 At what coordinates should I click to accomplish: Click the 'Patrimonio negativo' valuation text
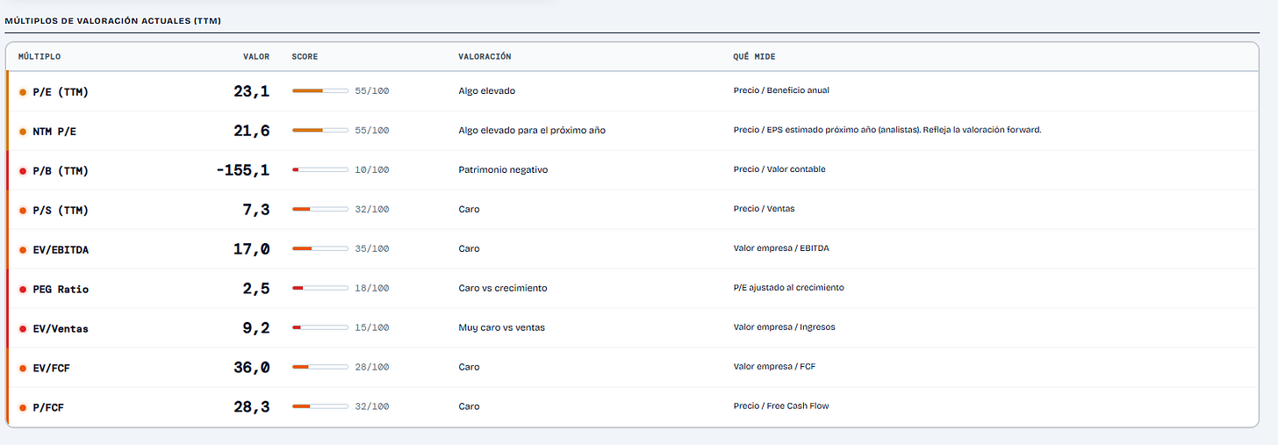(x=503, y=169)
